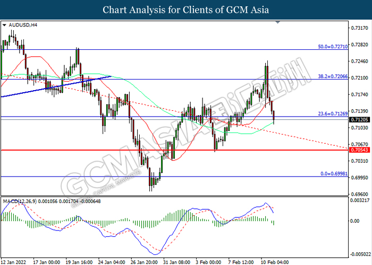The height and width of the screenshot is (265, 372).
Task: Select the 0.0=0.69981 Fibonacci label
Action: (334, 174)
